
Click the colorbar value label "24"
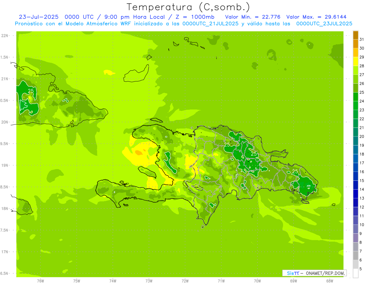[x=362, y=101]
